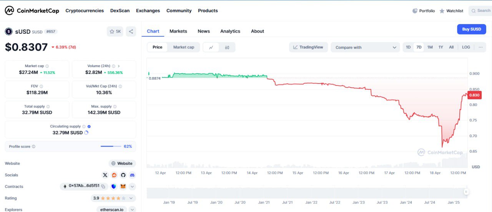Click the Market cap info icon
The height and width of the screenshot is (212, 492).
(47, 66)
